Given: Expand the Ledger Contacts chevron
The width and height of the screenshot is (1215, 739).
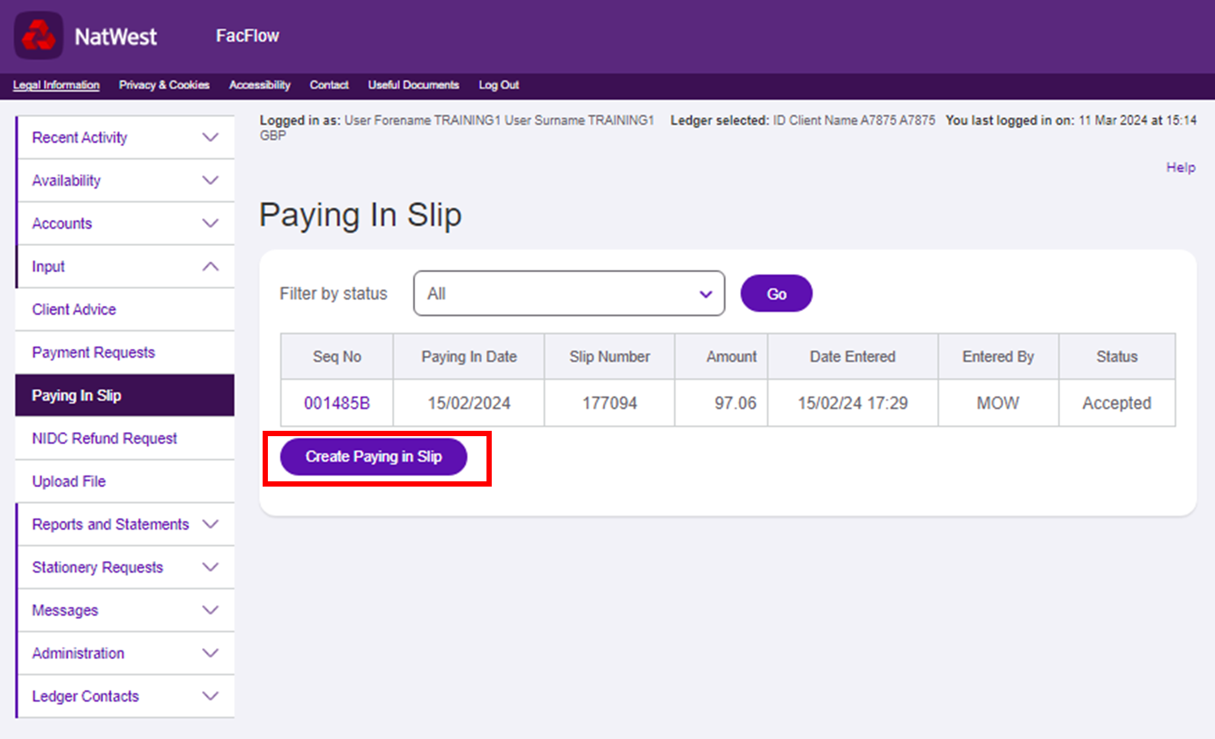Looking at the screenshot, I should click(210, 696).
